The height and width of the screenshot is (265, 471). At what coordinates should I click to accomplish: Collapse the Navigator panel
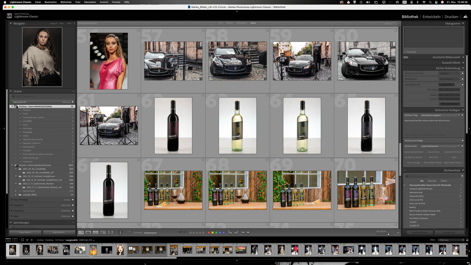11,24
